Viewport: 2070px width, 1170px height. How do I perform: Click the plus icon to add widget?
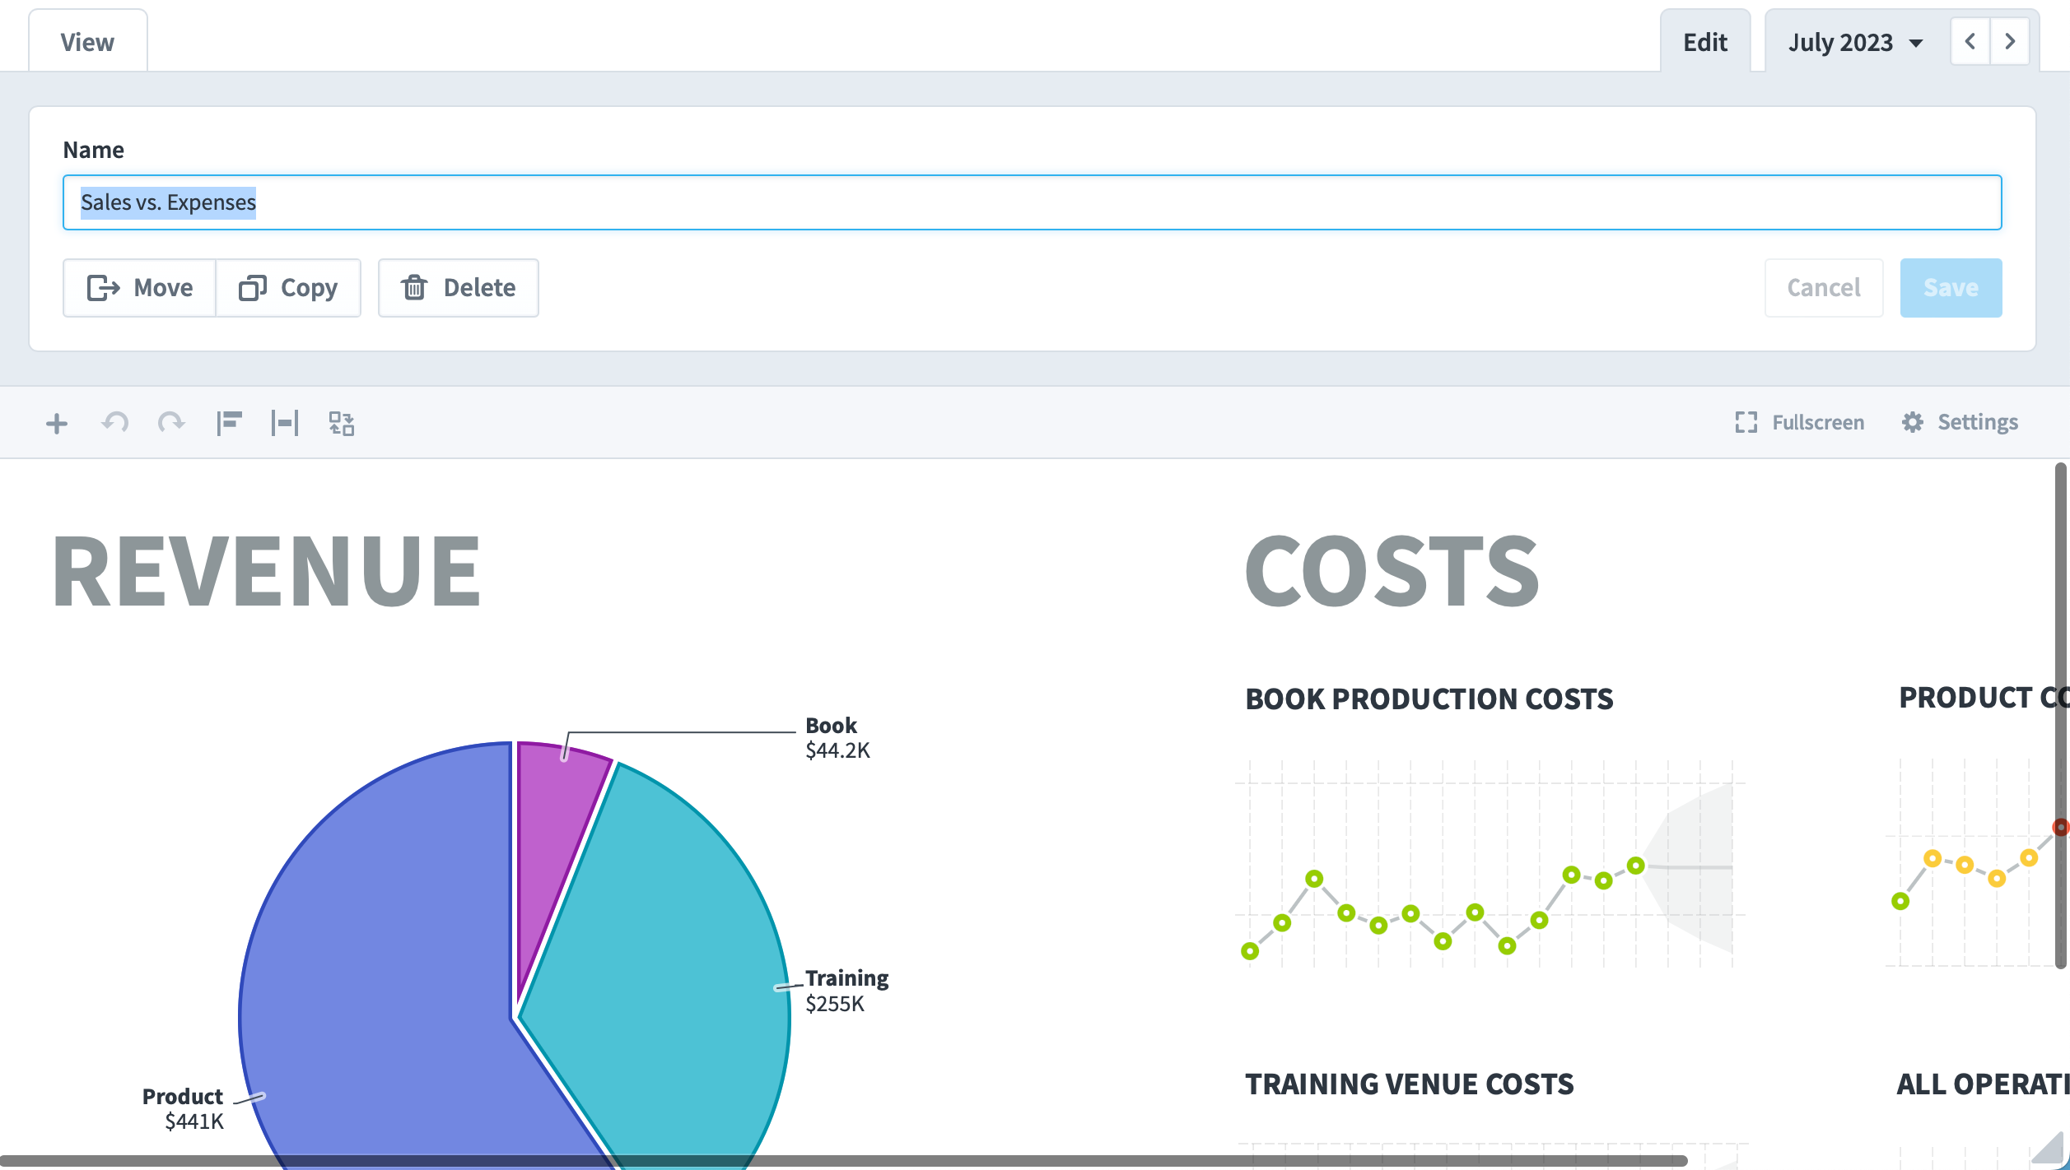57,424
